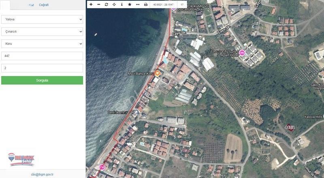Click the refresh map icon
The image size is (324, 178).
click(x=107, y=4)
